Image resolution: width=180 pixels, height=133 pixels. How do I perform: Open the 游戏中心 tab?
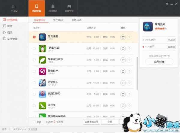click(69, 8)
